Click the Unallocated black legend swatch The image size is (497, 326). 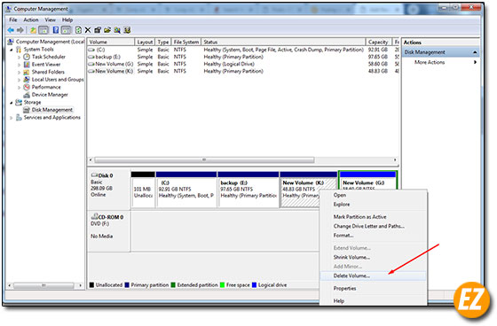coord(91,285)
